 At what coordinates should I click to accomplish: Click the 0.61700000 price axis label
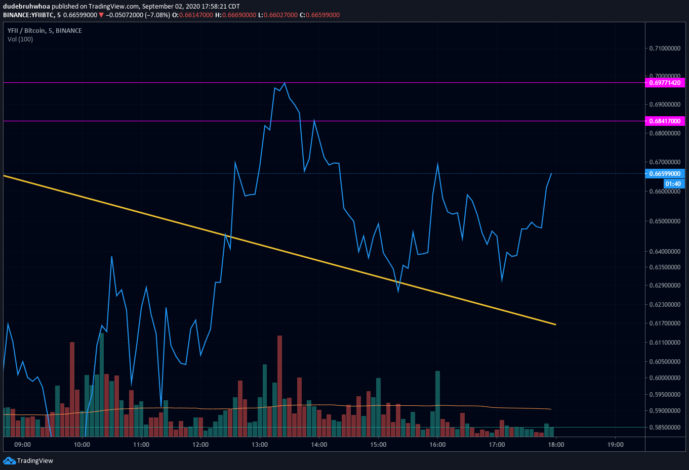click(x=665, y=323)
